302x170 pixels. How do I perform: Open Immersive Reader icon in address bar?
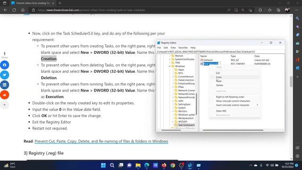[x=236, y=10]
